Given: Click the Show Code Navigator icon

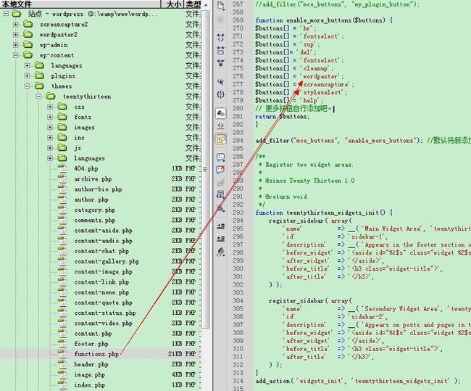Looking at the screenshot, I should 221,20.
